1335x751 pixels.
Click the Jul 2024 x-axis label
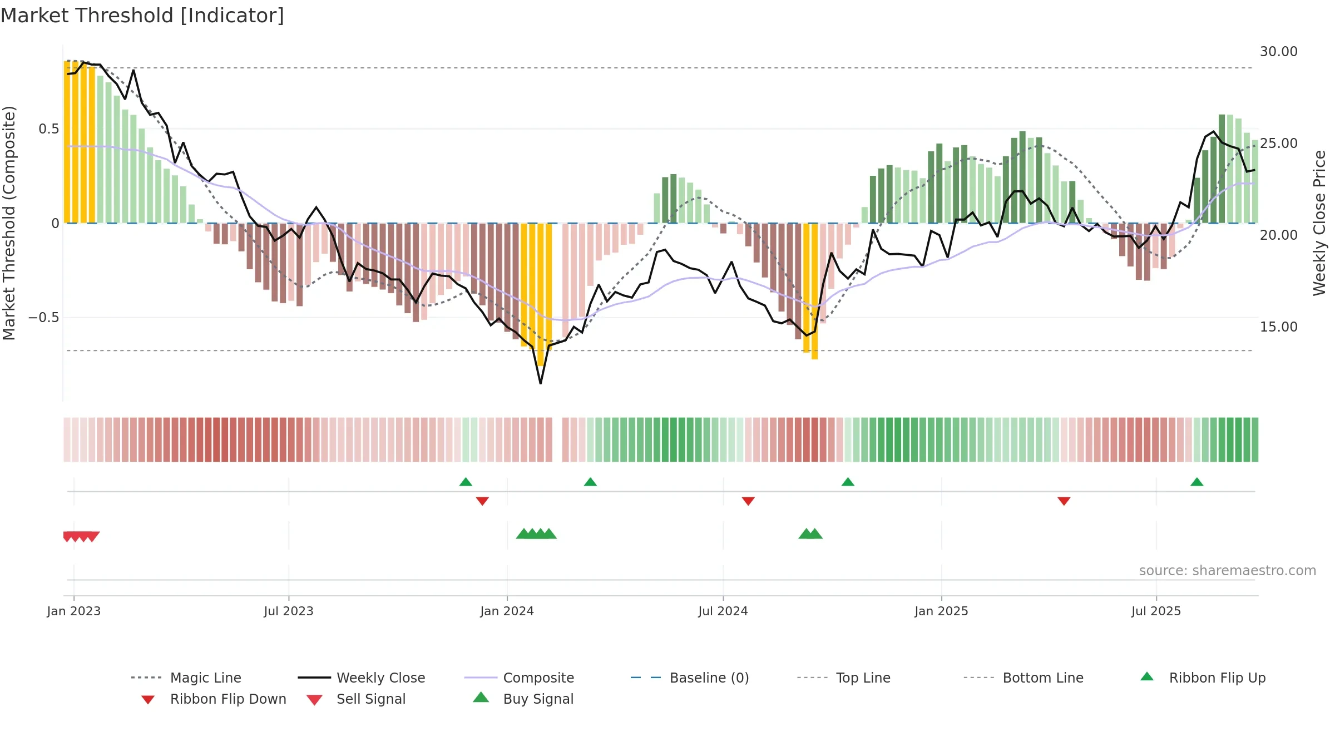tap(723, 611)
